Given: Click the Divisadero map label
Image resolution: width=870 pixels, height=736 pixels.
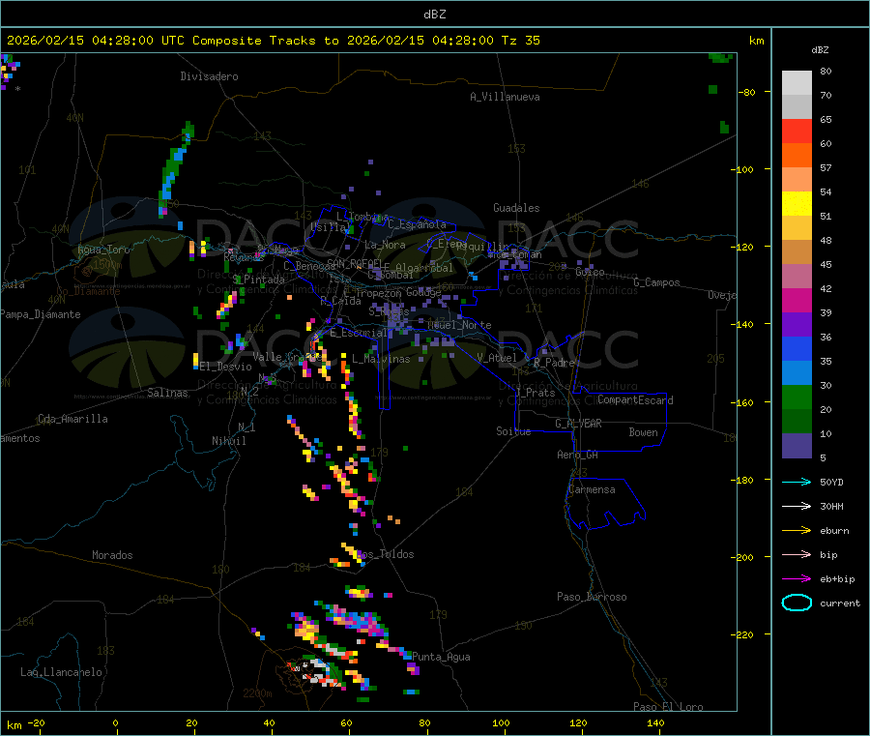Looking at the screenshot, I should click(x=209, y=76).
